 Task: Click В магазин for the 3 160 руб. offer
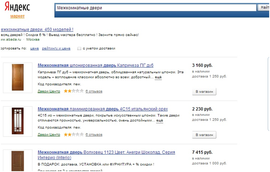point(204,91)
